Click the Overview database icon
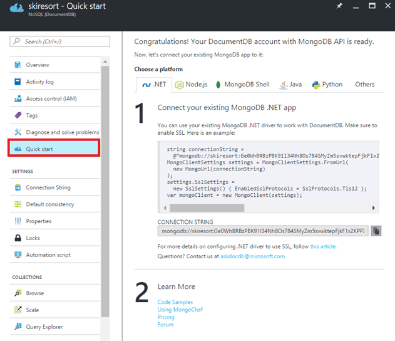 coord(18,65)
